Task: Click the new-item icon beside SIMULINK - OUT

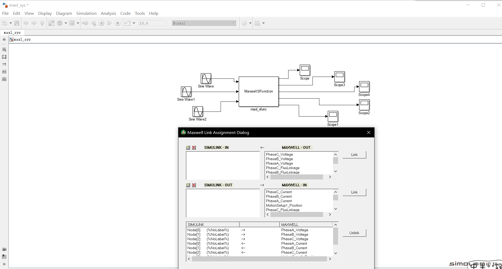Action: (x=188, y=185)
